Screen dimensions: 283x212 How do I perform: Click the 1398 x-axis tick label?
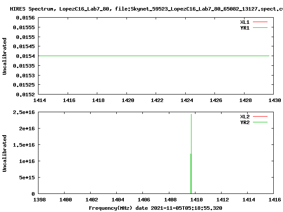(x=39, y=200)
